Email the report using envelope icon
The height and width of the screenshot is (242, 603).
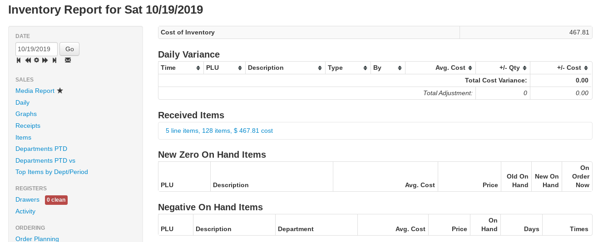click(x=68, y=60)
